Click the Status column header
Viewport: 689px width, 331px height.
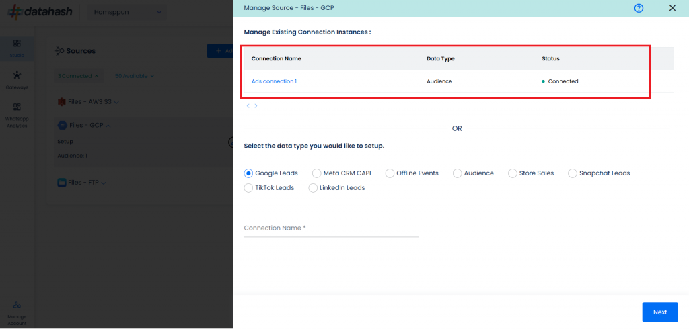point(550,58)
